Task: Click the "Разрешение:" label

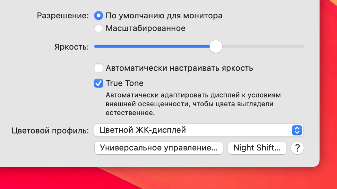Action: click(63, 15)
